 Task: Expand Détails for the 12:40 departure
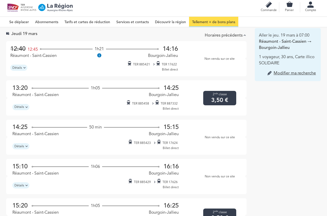[19, 68]
